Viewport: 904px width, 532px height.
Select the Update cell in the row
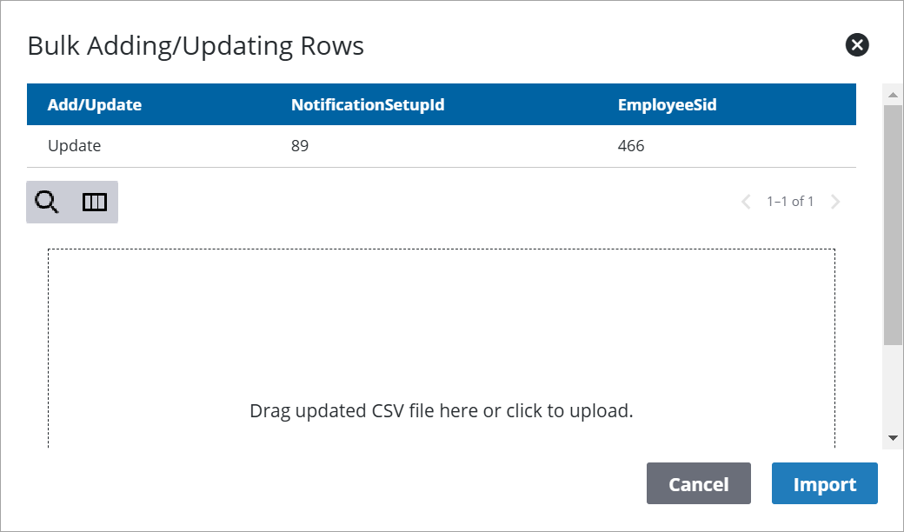point(75,146)
